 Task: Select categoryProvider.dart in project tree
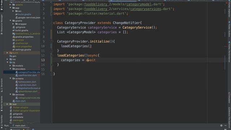click(x=29, y=72)
